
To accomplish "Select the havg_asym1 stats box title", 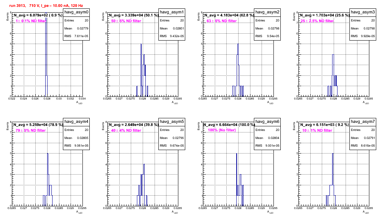I will point(172,12).
